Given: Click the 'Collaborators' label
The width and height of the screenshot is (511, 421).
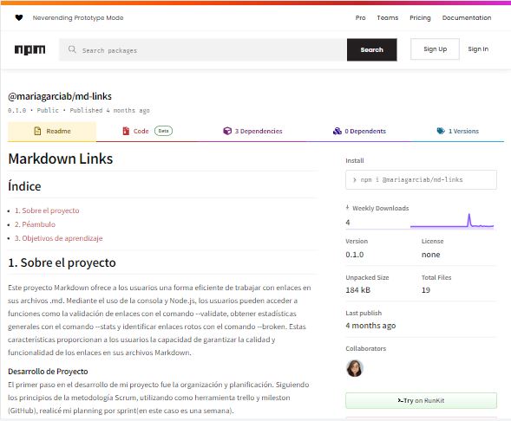Looking at the screenshot, I should [365, 348].
